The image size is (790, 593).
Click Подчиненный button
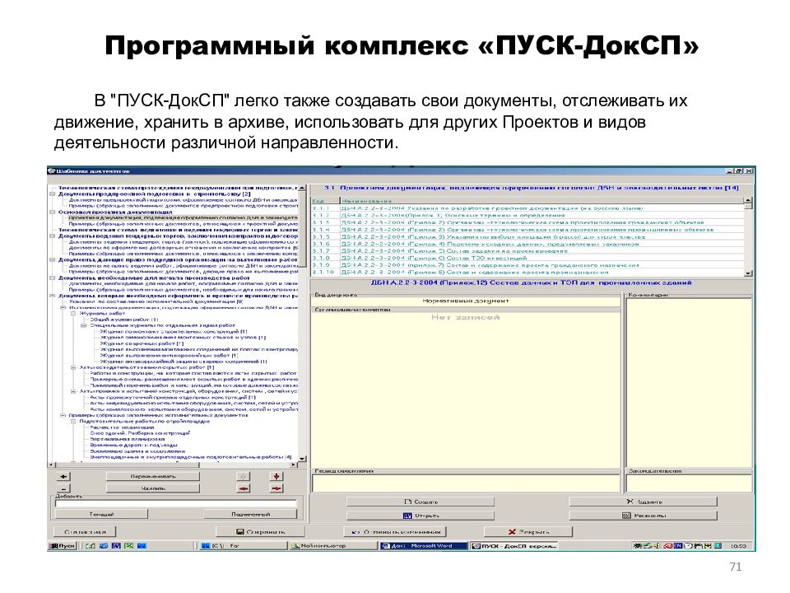(x=250, y=514)
